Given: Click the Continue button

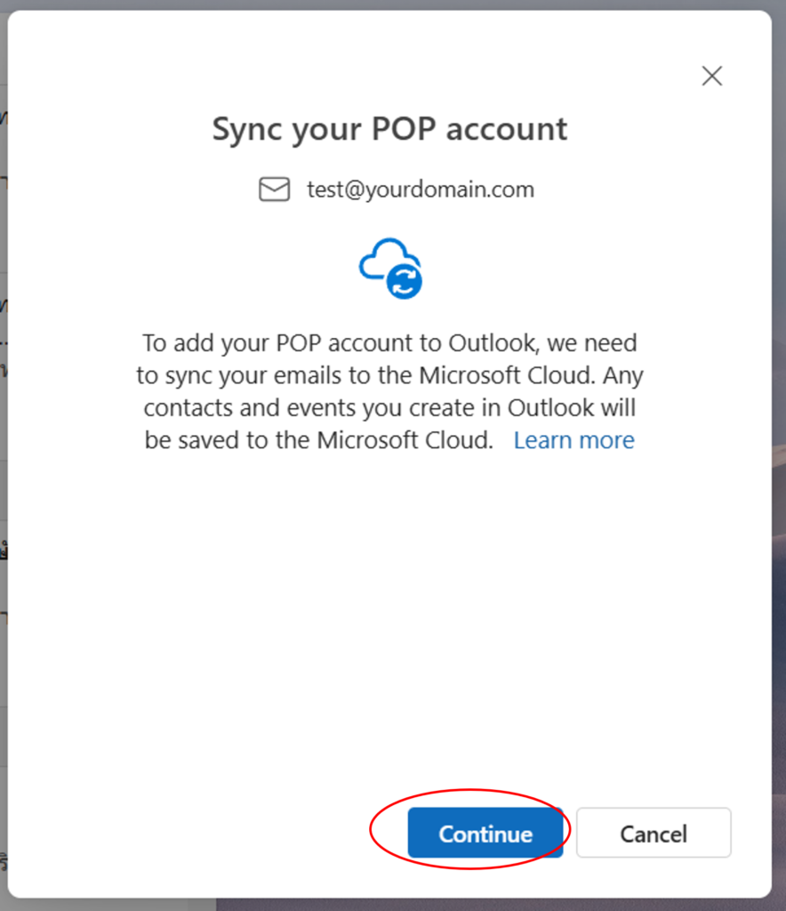Looking at the screenshot, I should click(x=485, y=833).
